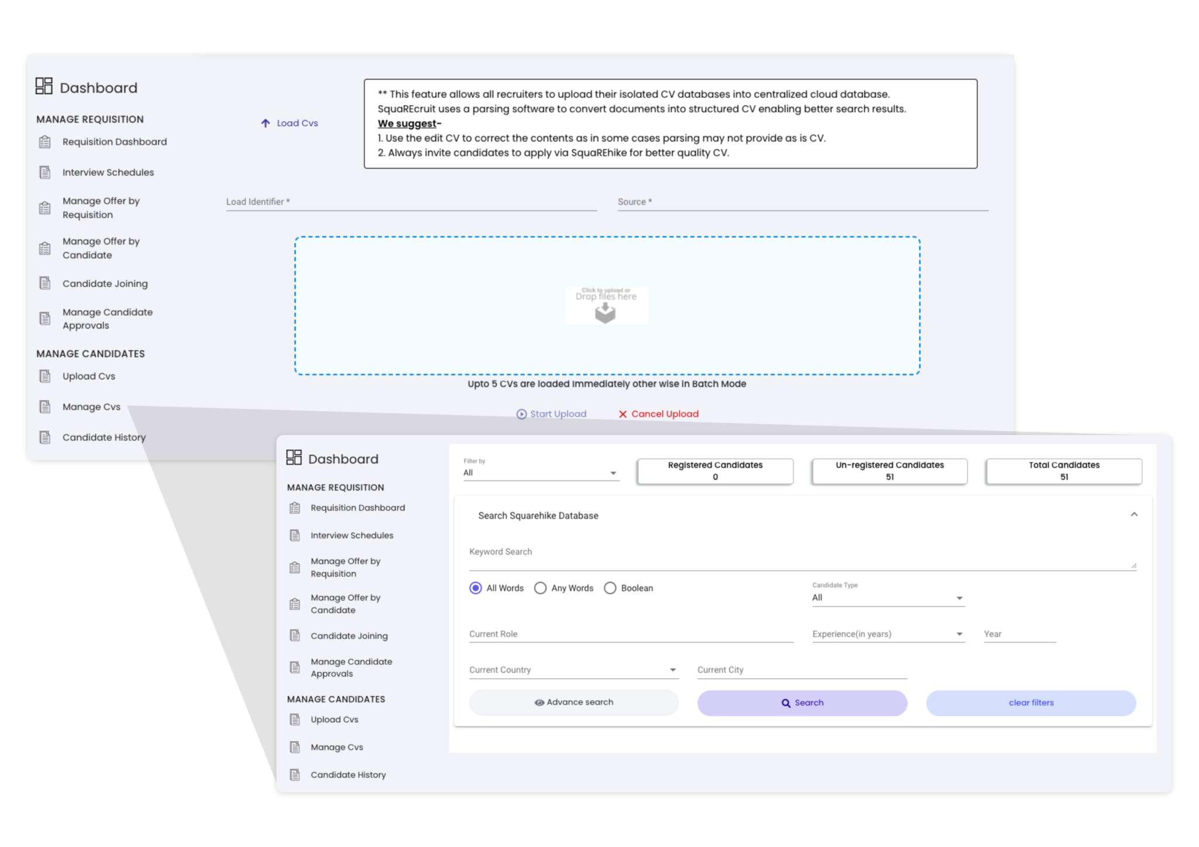Click the Start Upload play circle icon
The height and width of the screenshot is (847, 1199).
pos(521,414)
